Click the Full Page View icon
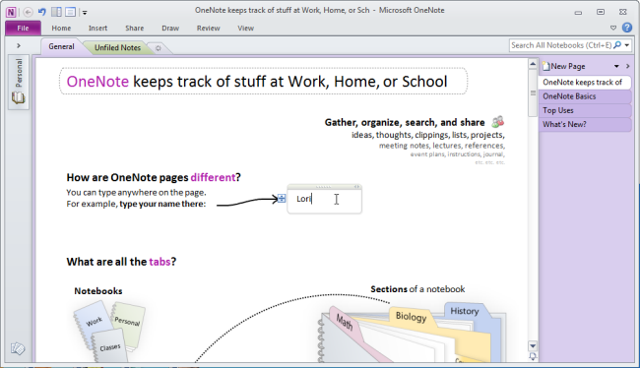Viewport: 640px width, 368px height. pyautogui.click(x=70, y=12)
